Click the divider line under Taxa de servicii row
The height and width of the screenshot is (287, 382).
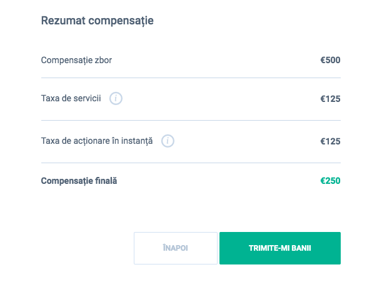pyautogui.click(x=191, y=120)
